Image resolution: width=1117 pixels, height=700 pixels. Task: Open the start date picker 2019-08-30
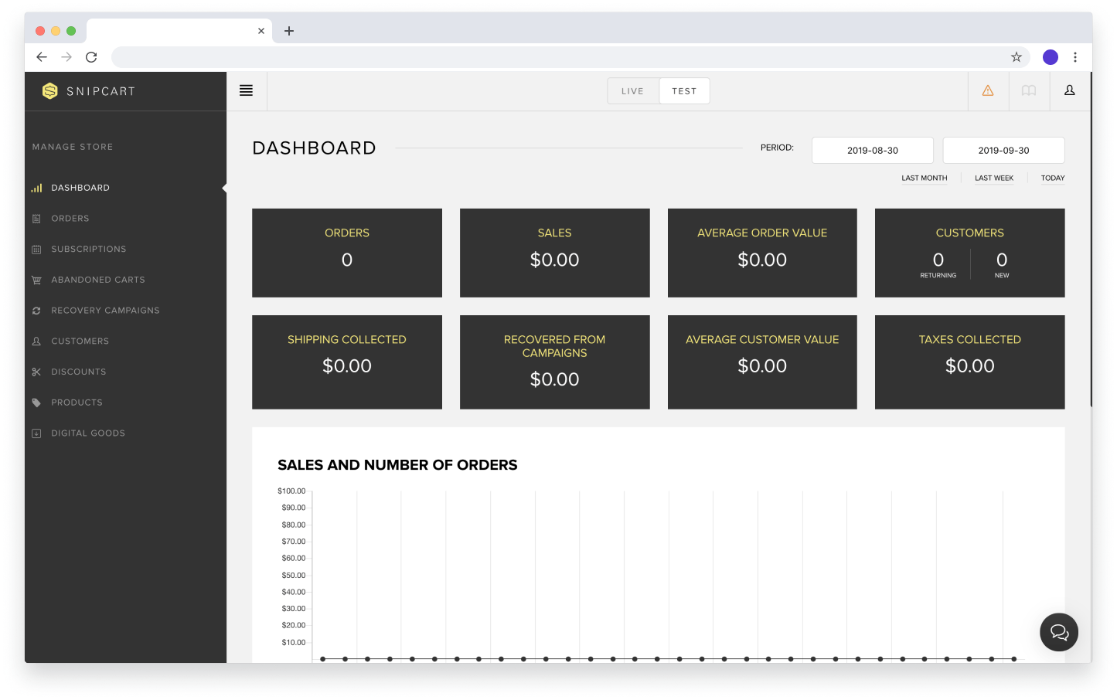click(x=872, y=150)
